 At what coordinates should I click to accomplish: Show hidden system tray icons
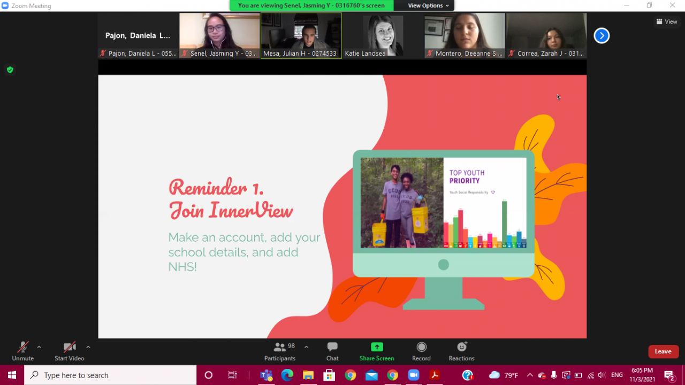click(530, 375)
